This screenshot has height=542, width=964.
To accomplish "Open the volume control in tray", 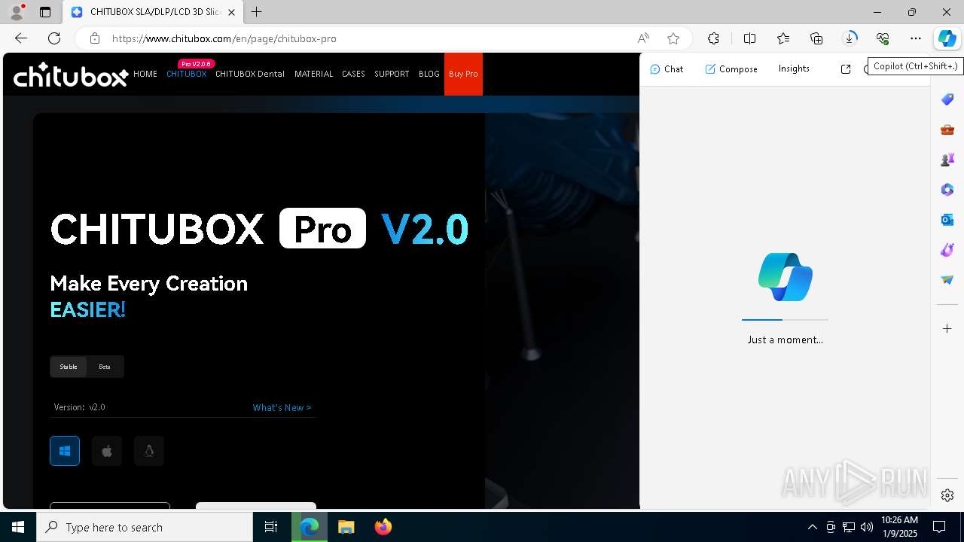I will pos(867,527).
